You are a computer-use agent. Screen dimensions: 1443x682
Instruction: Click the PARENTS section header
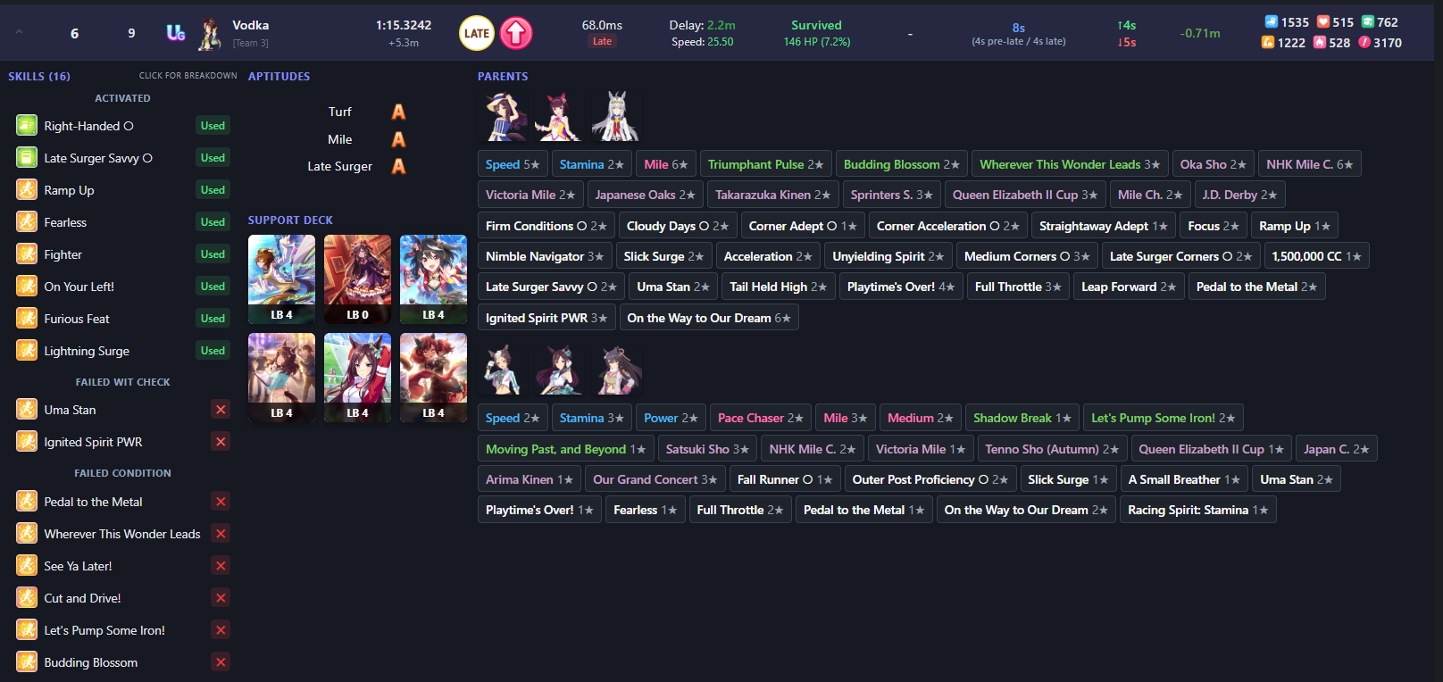tap(503, 76)
